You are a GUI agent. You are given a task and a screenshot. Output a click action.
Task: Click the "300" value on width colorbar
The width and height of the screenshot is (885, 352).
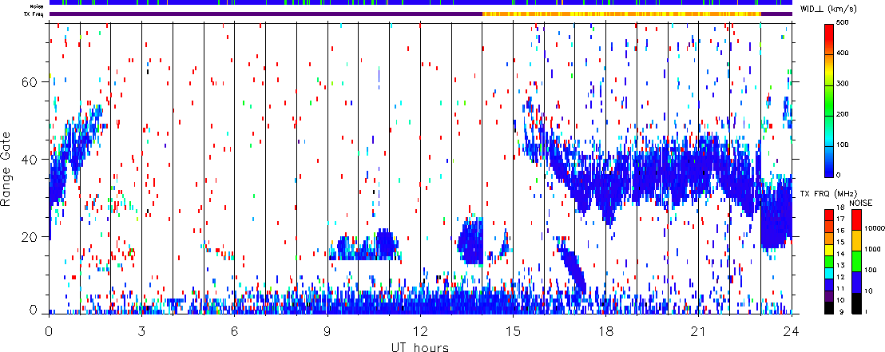(x=843, y=85)
